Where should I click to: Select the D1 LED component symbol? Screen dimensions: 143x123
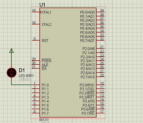[x=11, y=73]
